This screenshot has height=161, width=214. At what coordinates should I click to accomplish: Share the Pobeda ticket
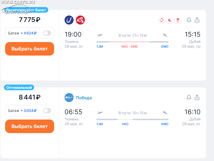[x=197, y=98]
